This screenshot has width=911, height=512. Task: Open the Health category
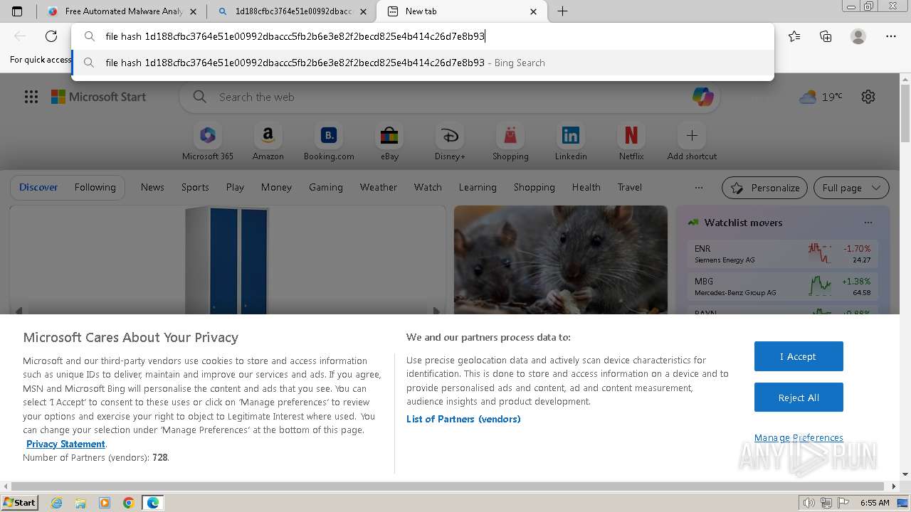pyautogui.click(x=586, y=187)
